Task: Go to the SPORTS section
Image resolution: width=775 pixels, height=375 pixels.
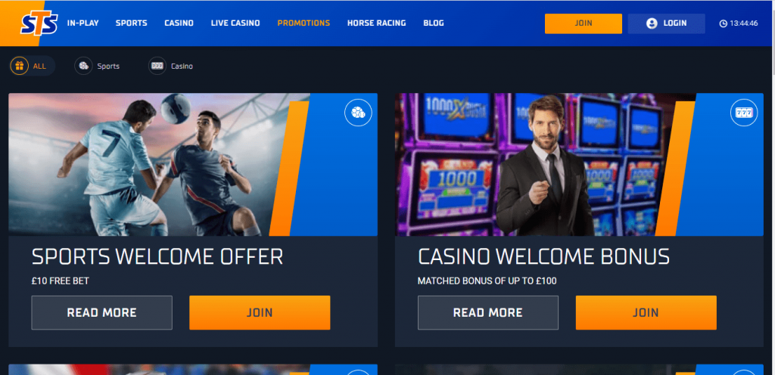Action: 132,23
